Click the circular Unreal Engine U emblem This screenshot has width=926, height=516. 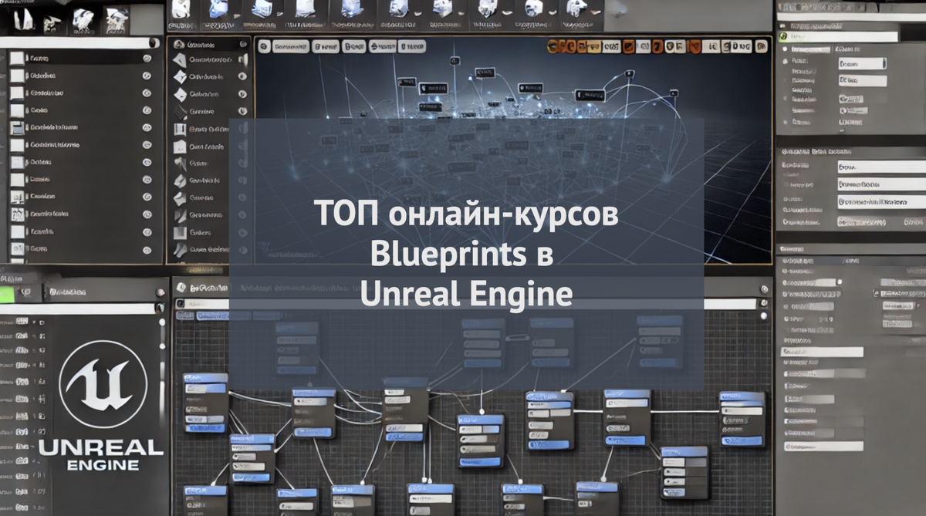(x=103, y=383)
